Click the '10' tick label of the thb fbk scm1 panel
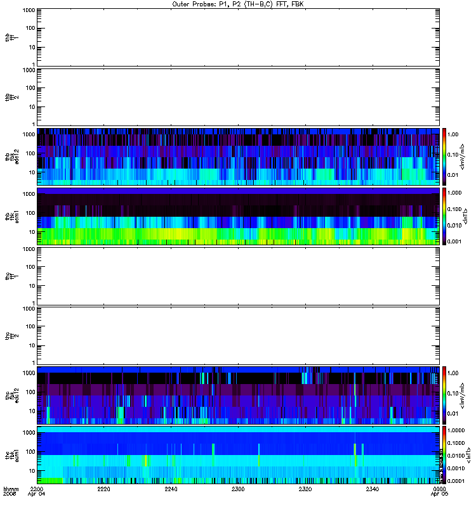This screenshot has width=476, height=507. tap(32, 232)
